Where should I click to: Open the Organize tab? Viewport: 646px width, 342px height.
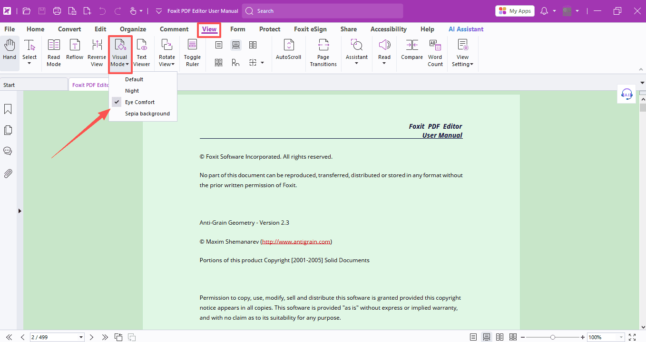[133, 29]
